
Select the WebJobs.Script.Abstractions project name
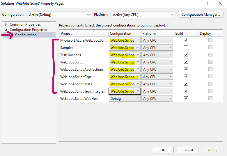click(82, 70)
